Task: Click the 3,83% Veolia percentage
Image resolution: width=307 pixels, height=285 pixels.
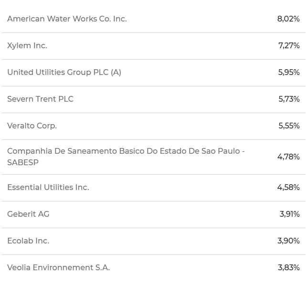Action: (289, 268)
